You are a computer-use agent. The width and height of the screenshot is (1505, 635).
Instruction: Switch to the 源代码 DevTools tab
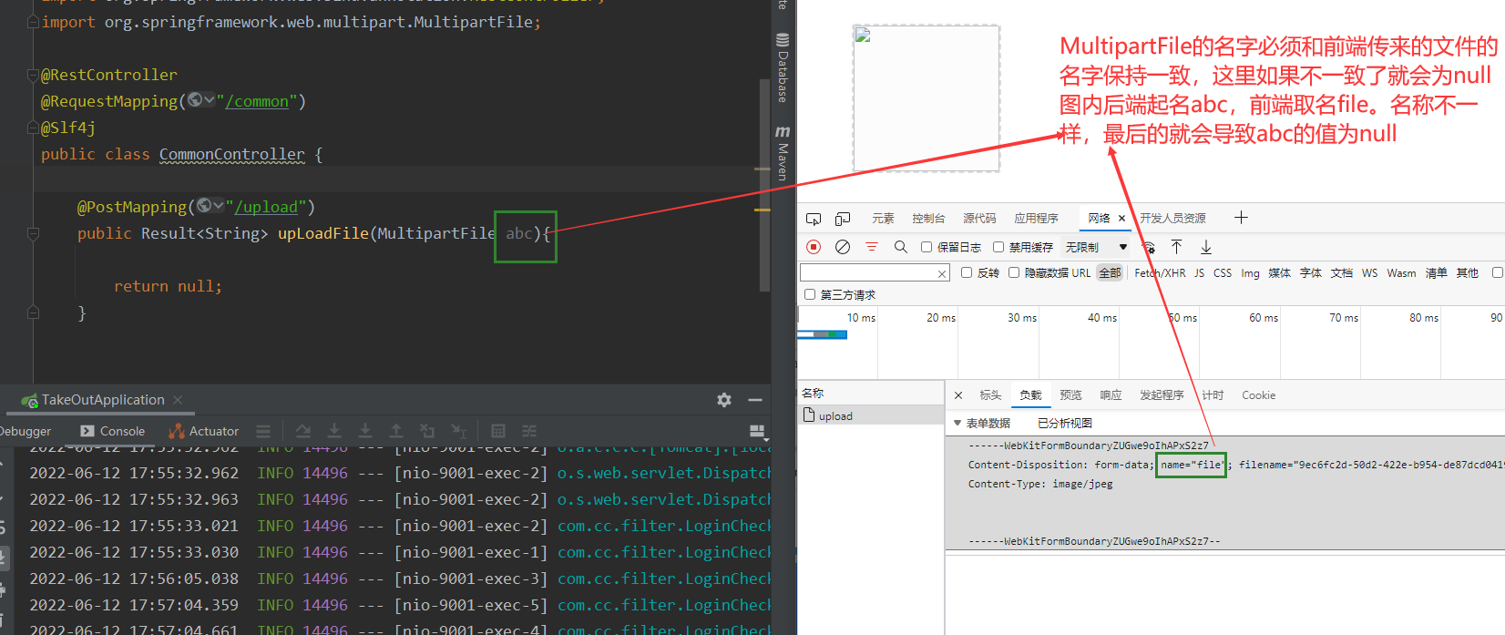(x=979, y=219)
